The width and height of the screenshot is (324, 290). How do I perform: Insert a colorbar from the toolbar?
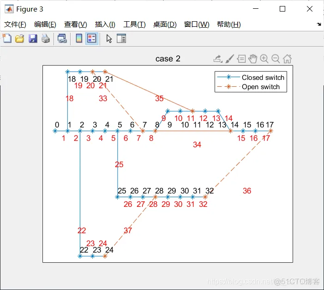coord(79,38)
